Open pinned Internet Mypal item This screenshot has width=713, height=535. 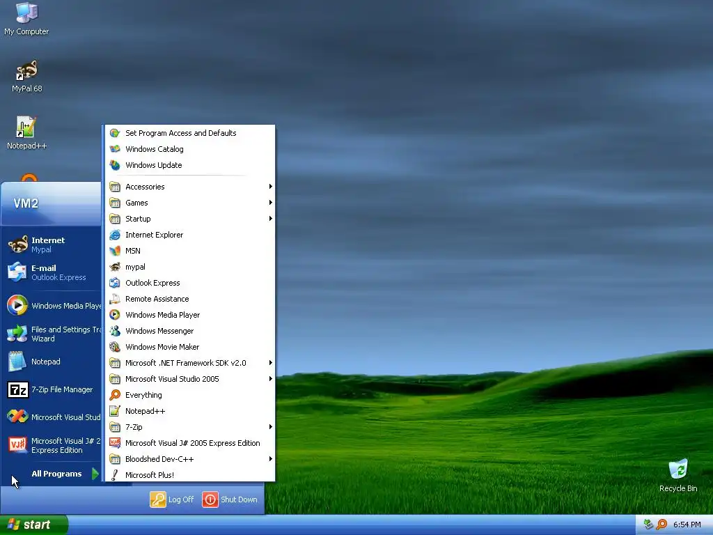click(52, 245)
